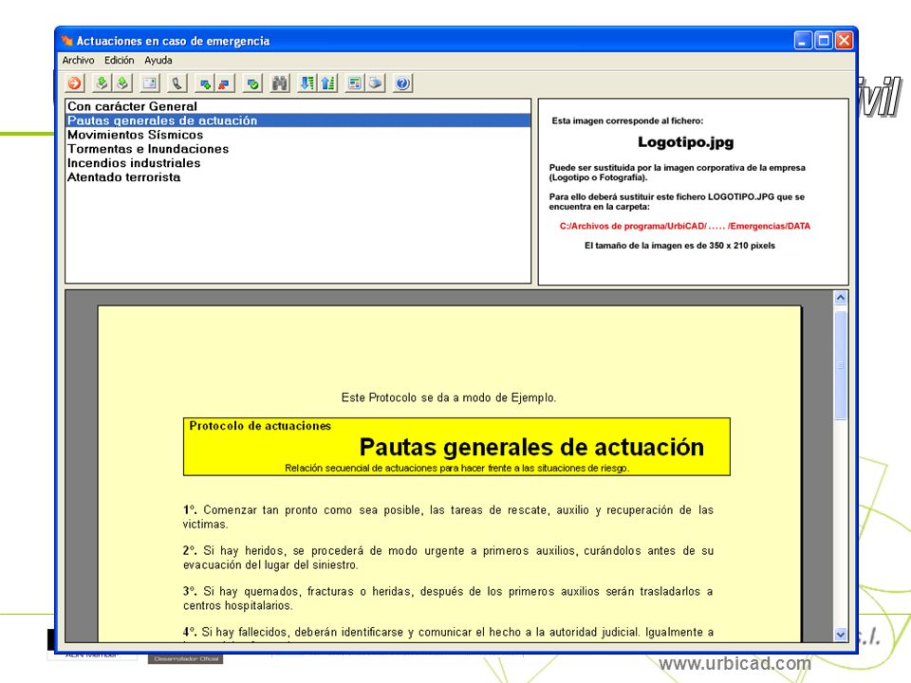Click the yellow 'Pautas generales de actuación' title
Image resolution: width=911 pixels, height=683 pixels.
(531, 447)
